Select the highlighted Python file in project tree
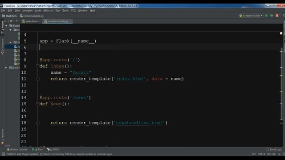The height and width of the screenshot is (160, 285). [12, 47]
